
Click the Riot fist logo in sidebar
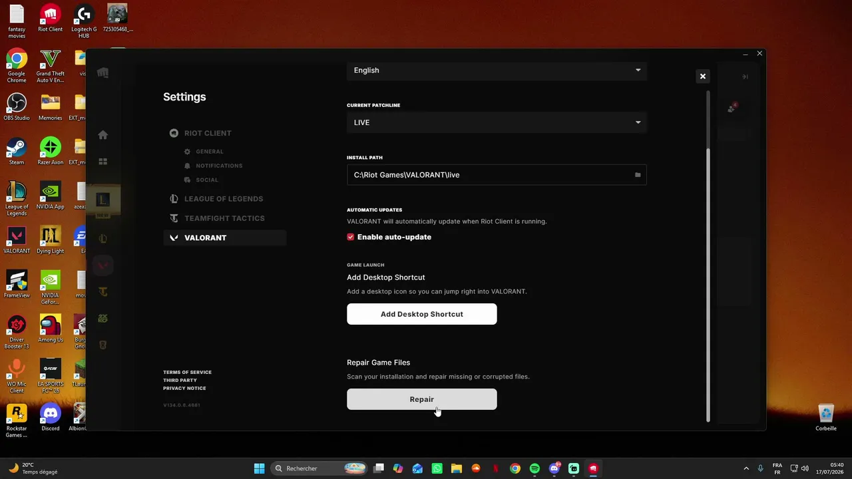(103, 73)
